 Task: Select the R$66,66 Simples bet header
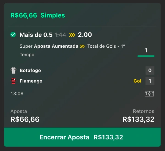(x=38, y=15)
